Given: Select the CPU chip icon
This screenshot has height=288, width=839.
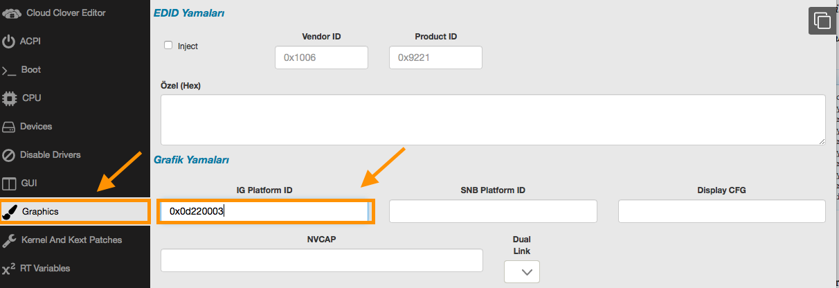Looking at the screenshot, I should point(10,98).
